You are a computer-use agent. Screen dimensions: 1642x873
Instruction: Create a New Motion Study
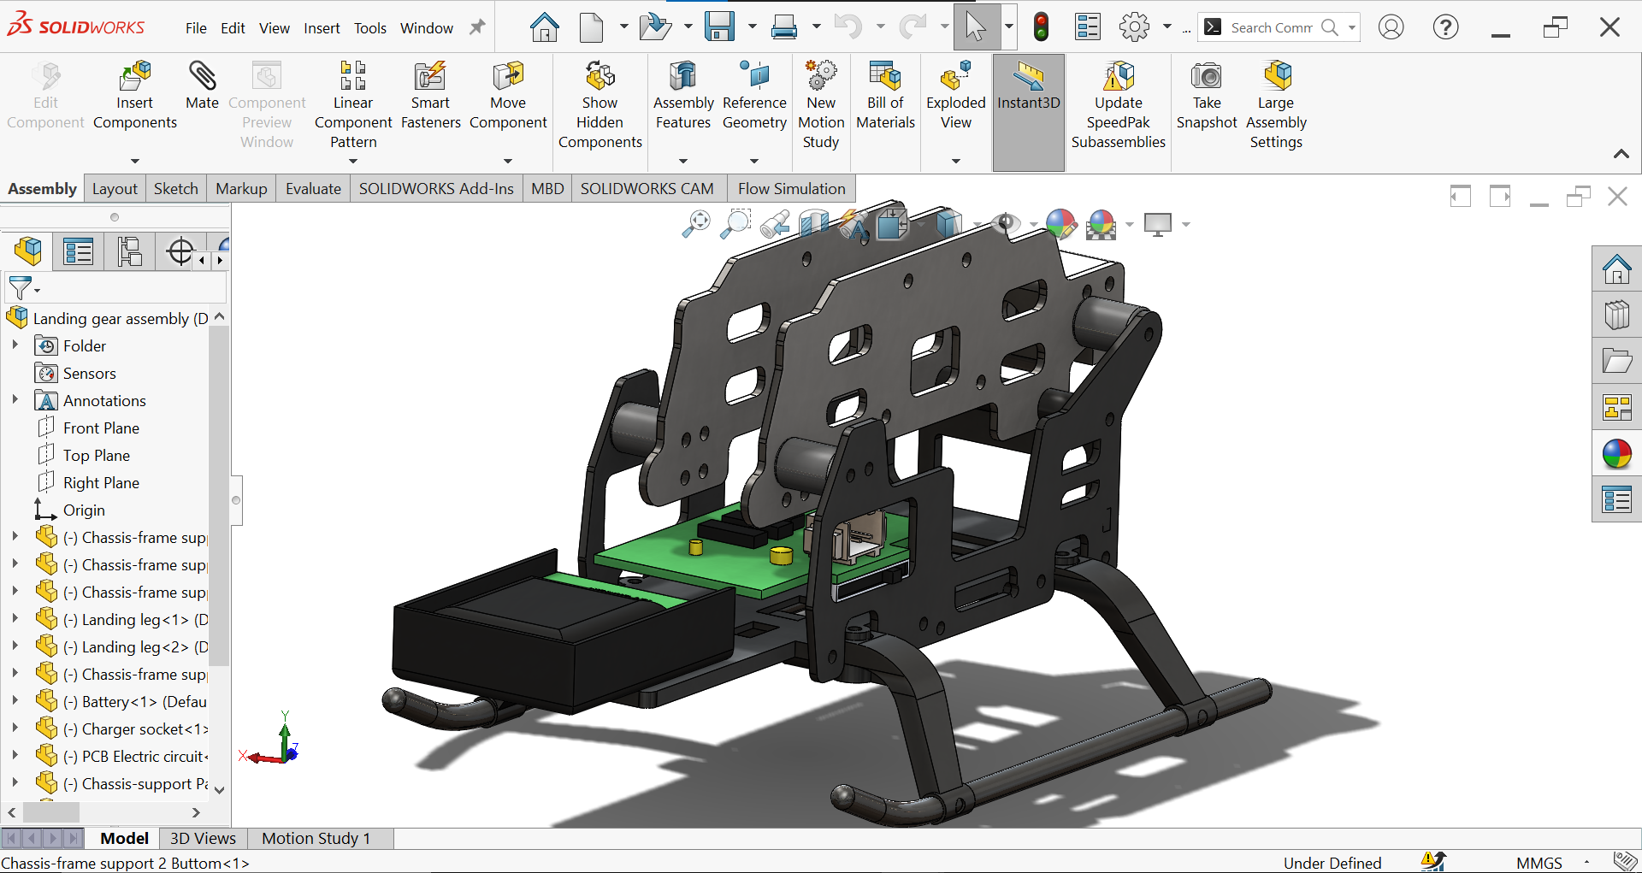click(x=821, y=104)
